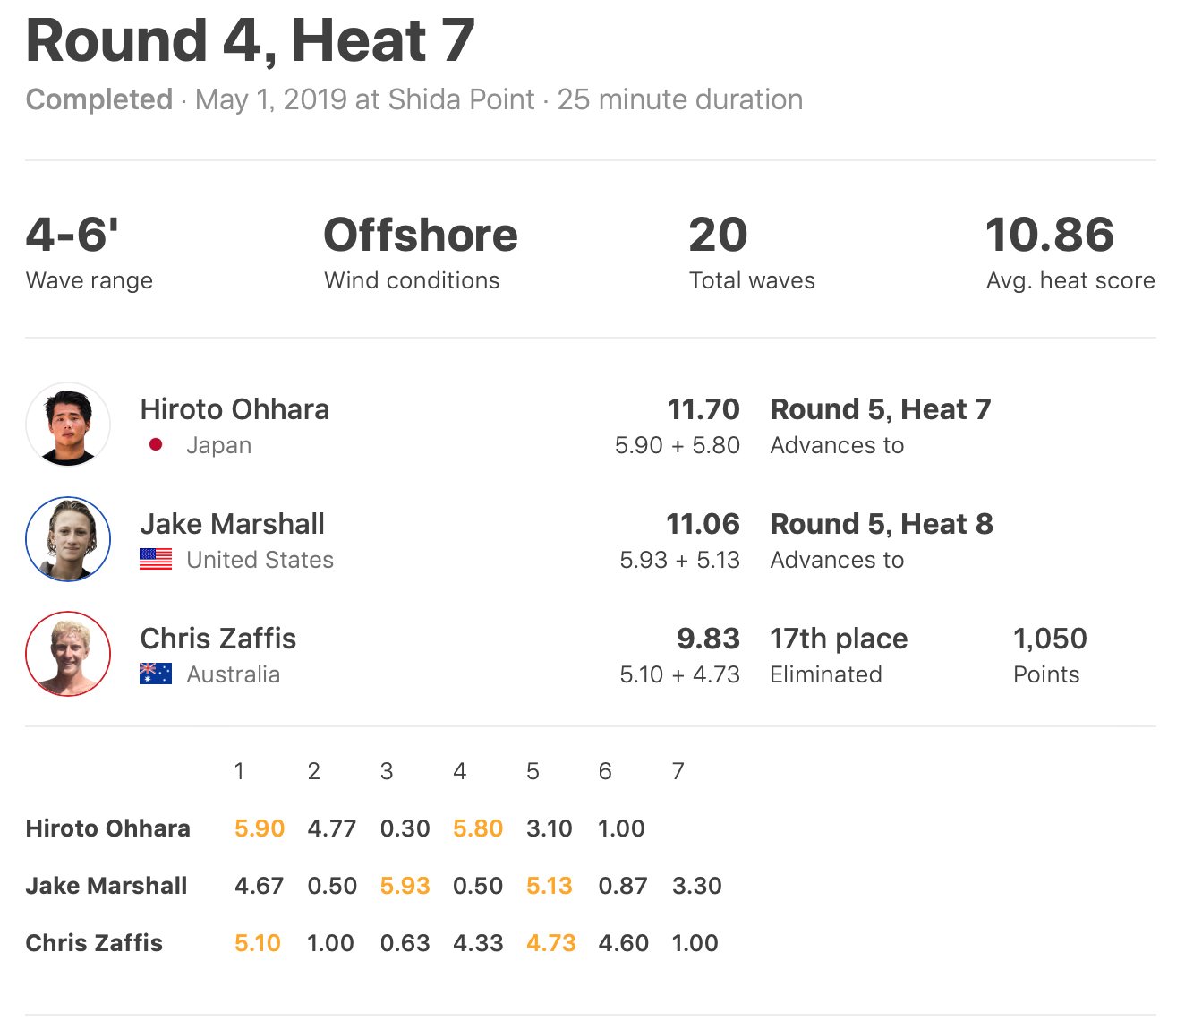The height and width of the screenshot is (1030, 1185).
Task: Open Chris Zaffis's athlete name link
Action: pyautogui.click(x=217, y=639)
